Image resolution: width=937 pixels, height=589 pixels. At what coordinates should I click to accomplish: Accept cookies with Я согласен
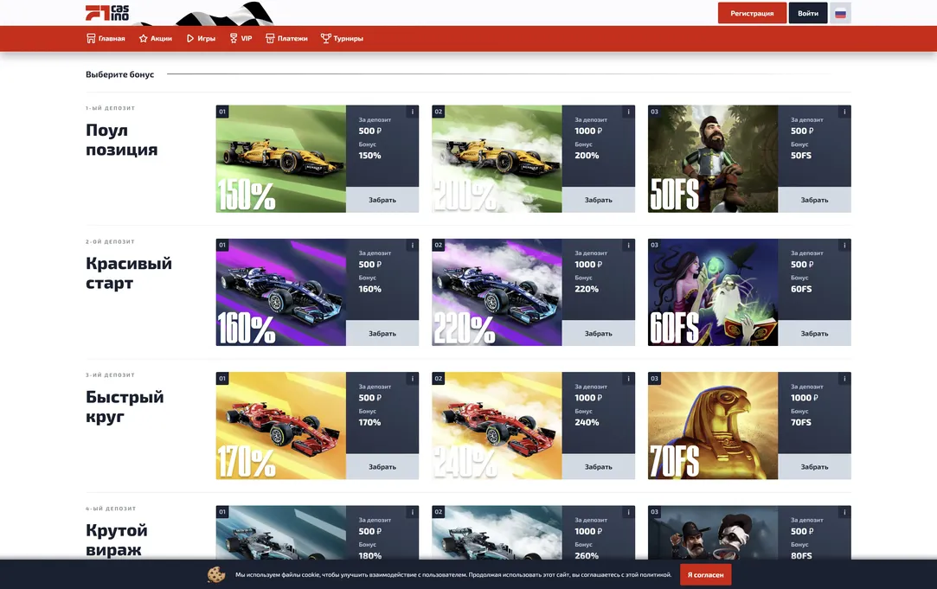tap(705, 573)
